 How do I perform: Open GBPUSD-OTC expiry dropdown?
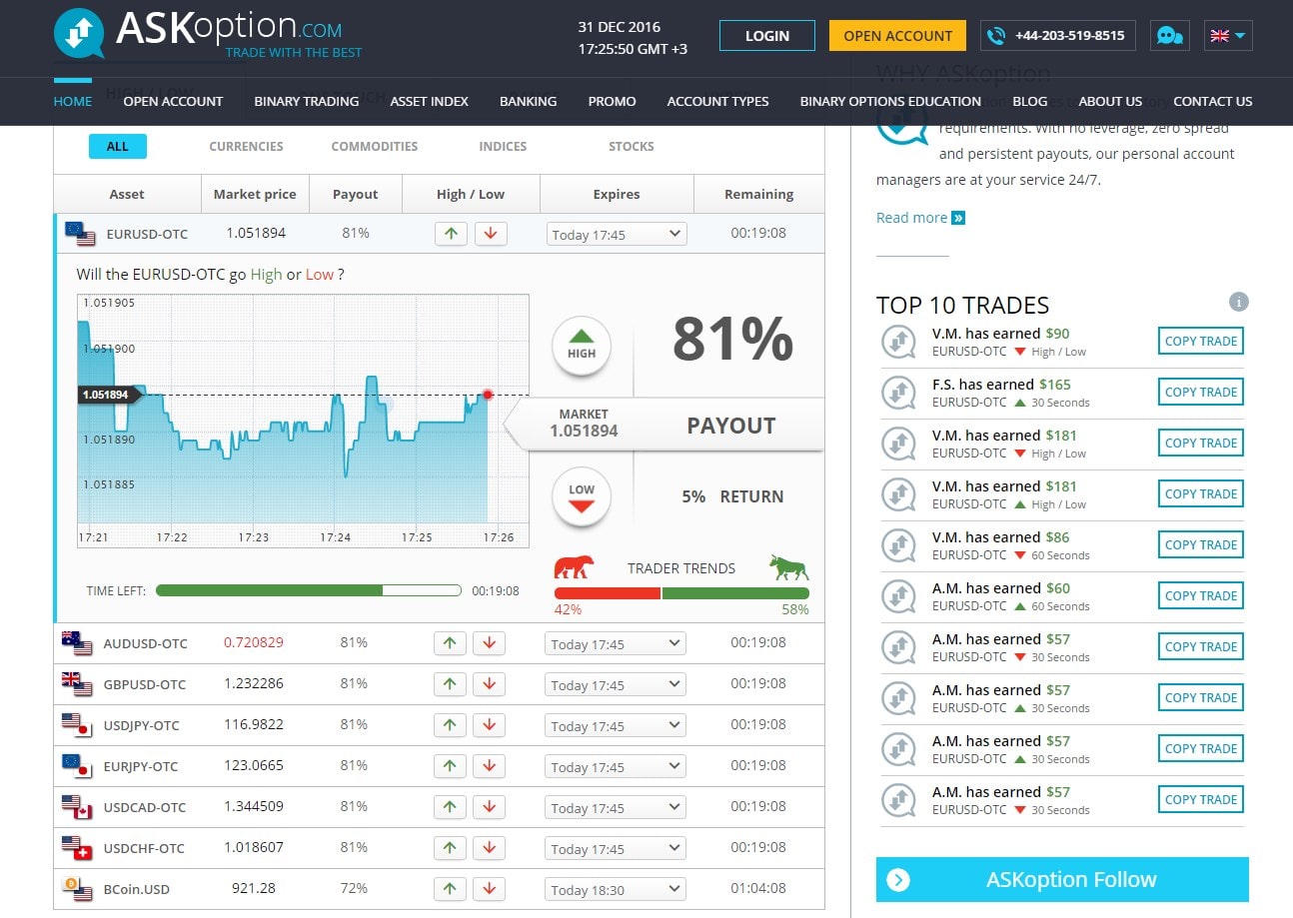616,685
